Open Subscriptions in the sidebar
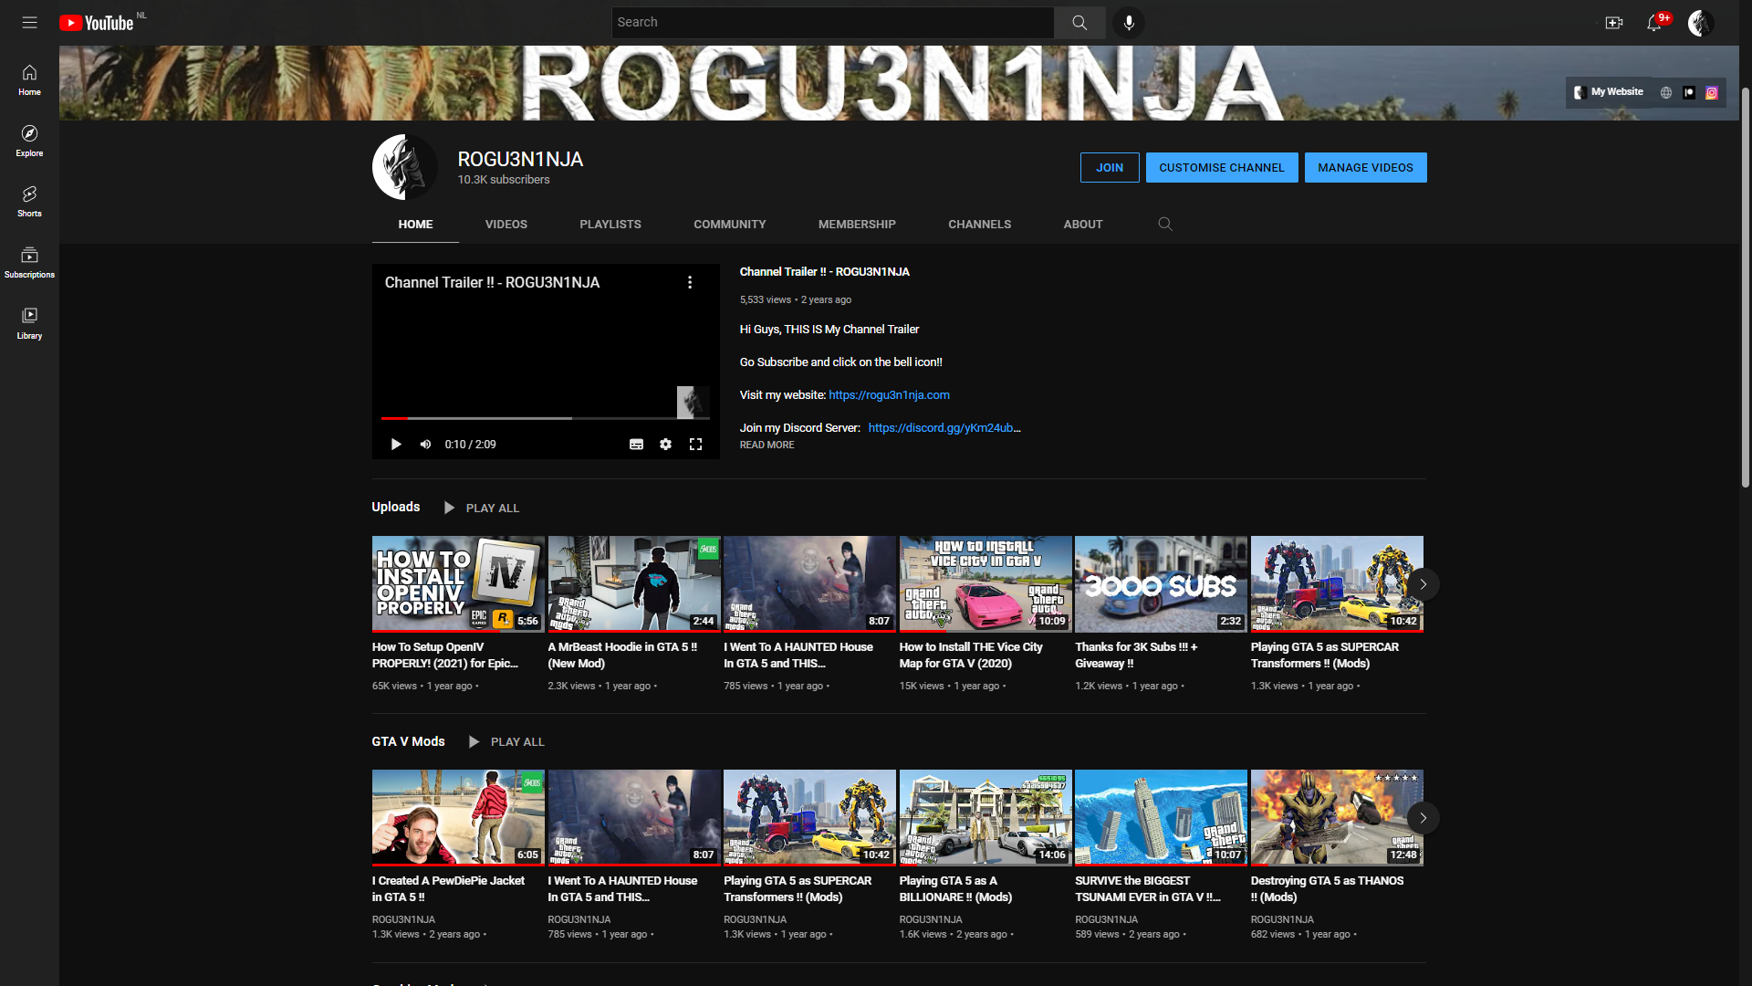Screen dimensions: 1752x986 pos(29,262)
